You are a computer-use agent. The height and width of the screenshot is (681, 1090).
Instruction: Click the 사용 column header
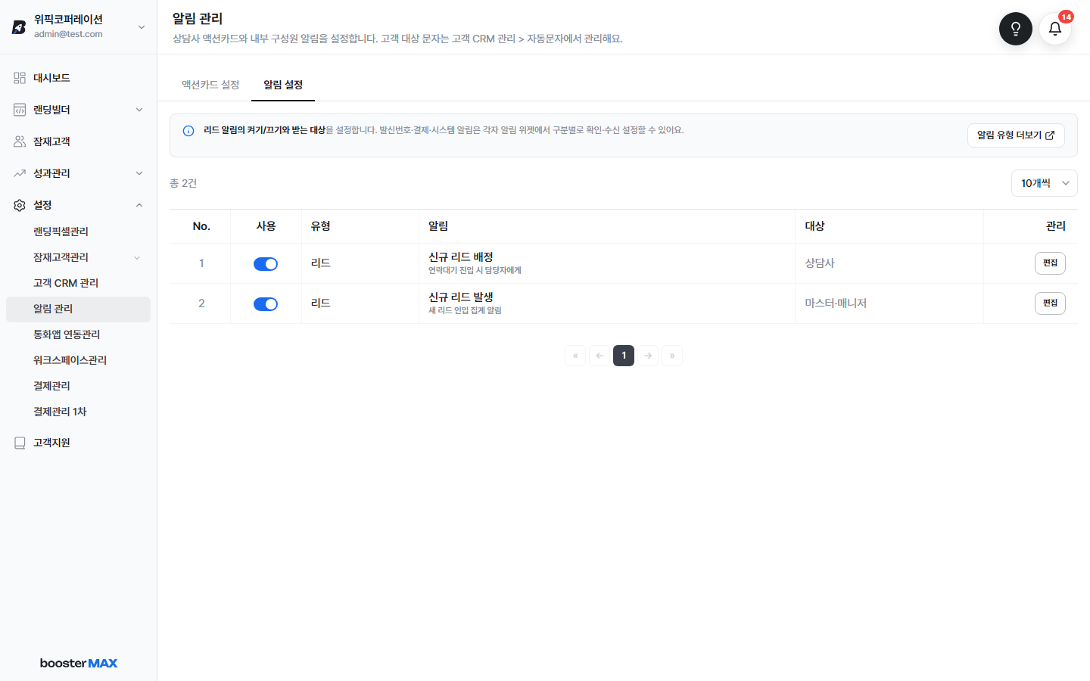[266, 226]
